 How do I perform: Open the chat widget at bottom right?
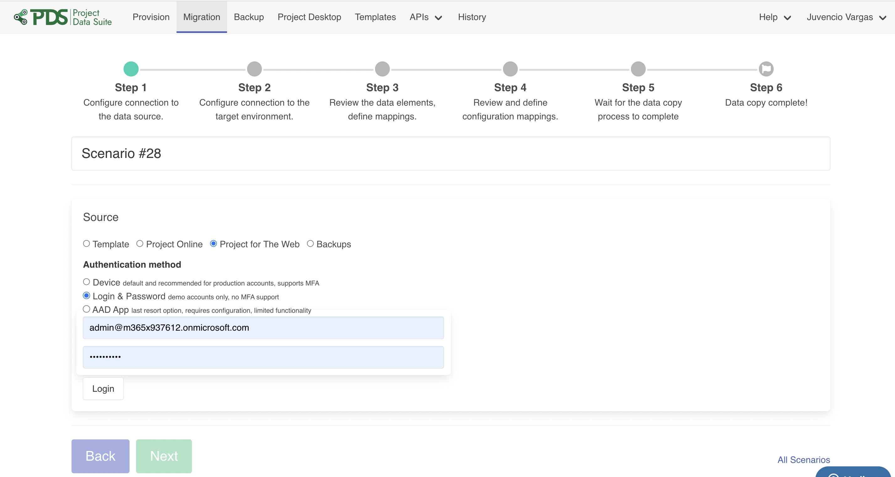pos(853,473)
